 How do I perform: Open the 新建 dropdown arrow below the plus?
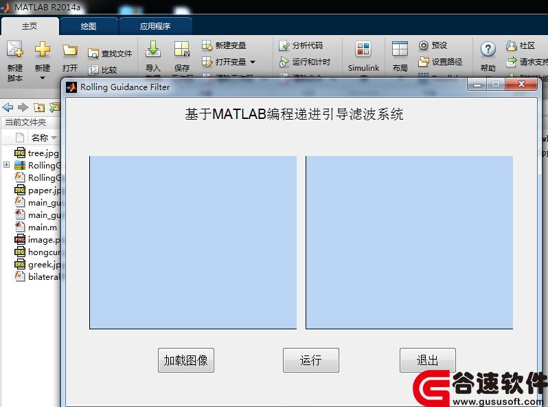[x=43, y=78]
